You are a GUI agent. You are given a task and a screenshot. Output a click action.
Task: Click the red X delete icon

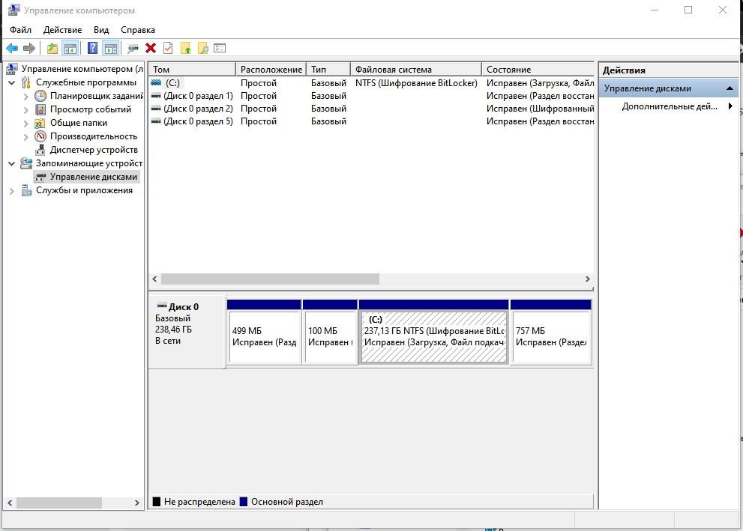[x=151, y=48]
